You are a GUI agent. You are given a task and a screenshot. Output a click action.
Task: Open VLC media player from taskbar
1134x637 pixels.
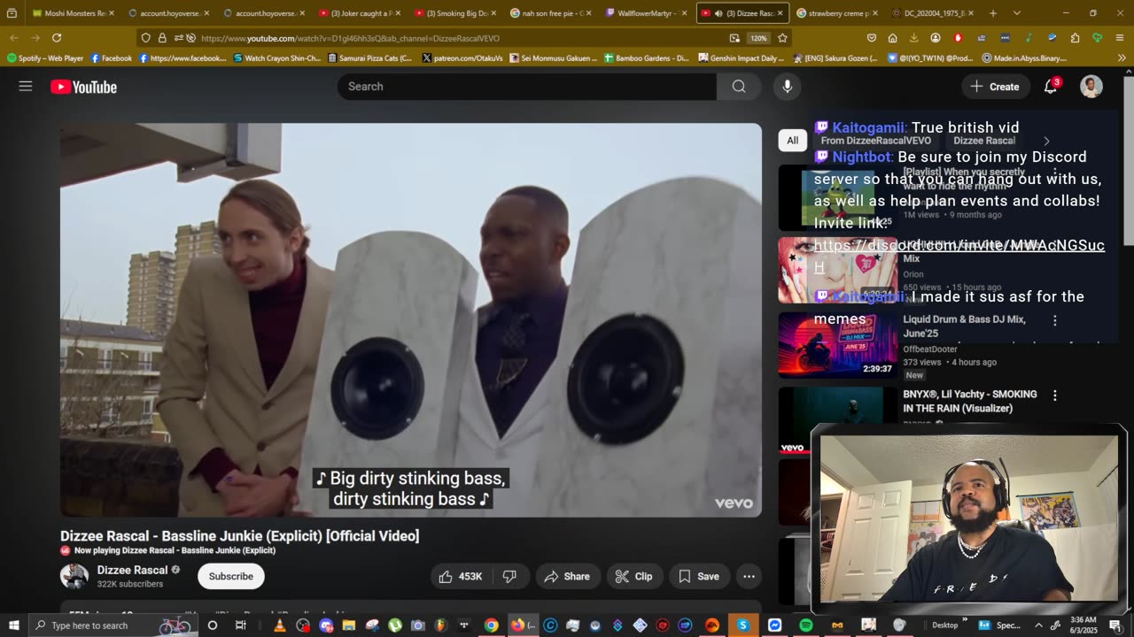click(x=280, y=625)
